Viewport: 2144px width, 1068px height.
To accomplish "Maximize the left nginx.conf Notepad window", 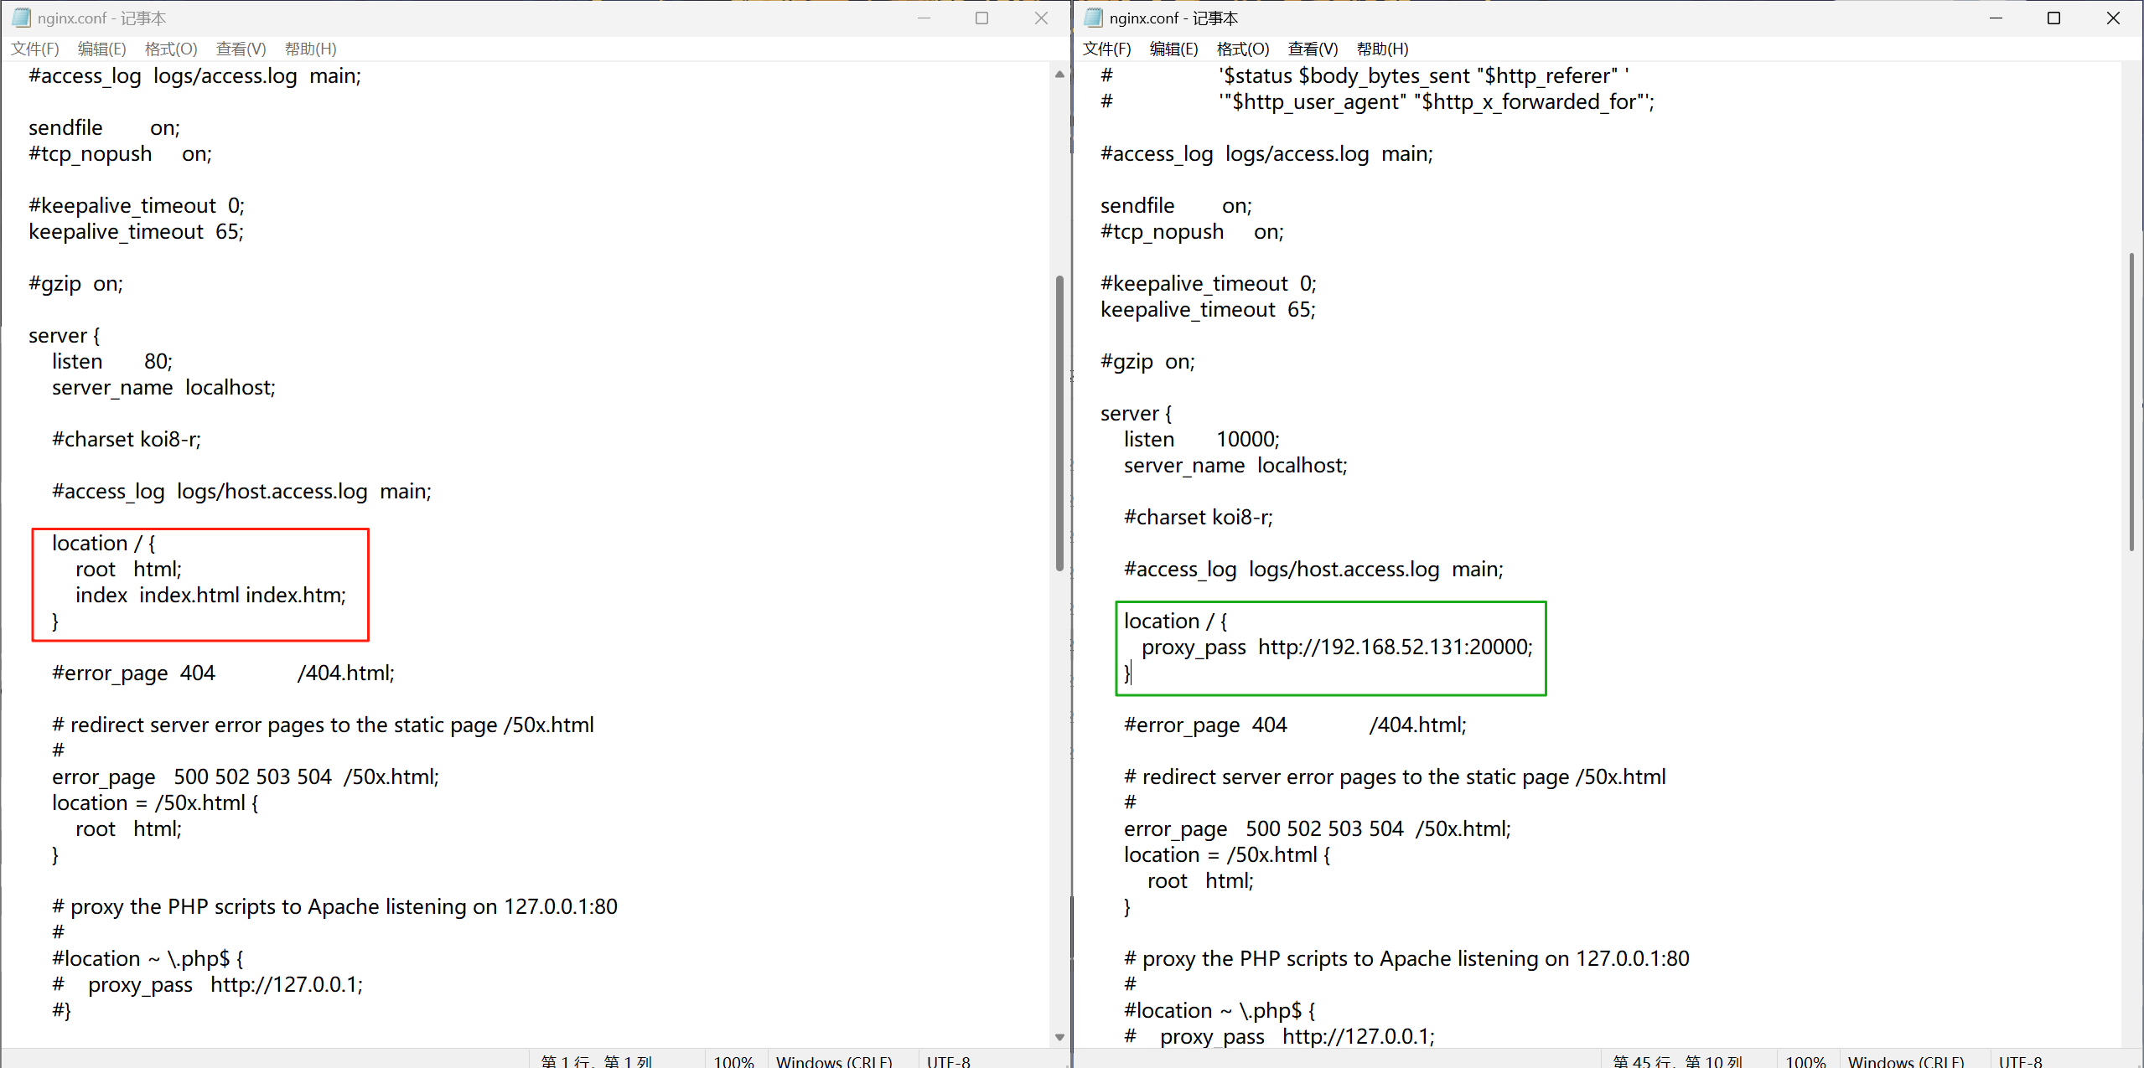I will 982,18.
